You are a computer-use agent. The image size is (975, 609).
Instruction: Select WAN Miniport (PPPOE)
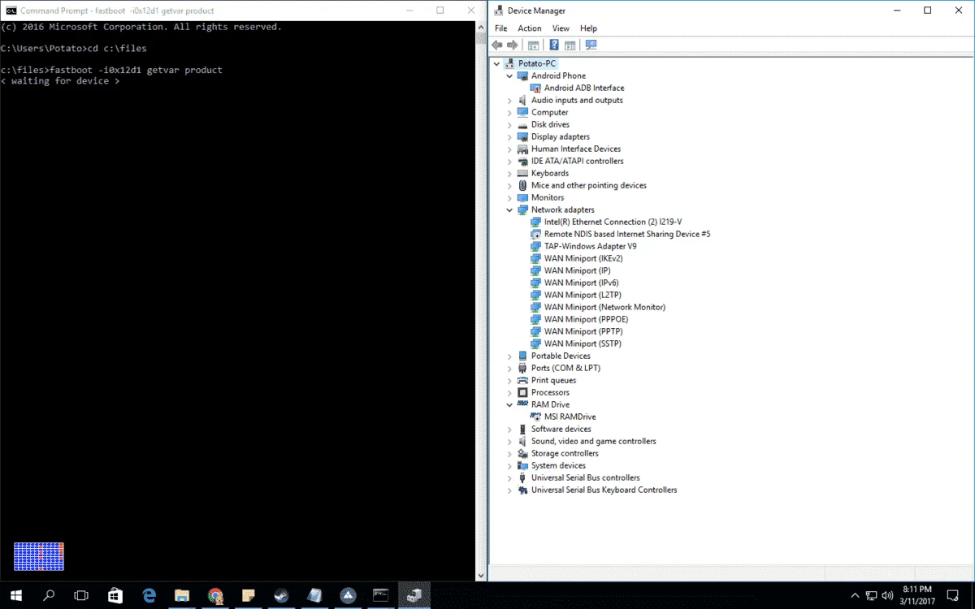(586, 319)
